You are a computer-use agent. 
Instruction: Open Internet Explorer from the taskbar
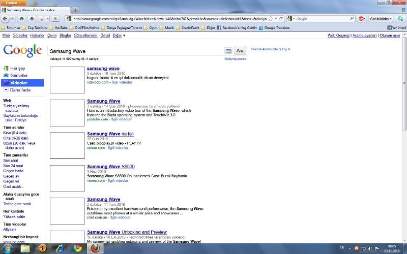pyautogui.click(x=60, y=248)
